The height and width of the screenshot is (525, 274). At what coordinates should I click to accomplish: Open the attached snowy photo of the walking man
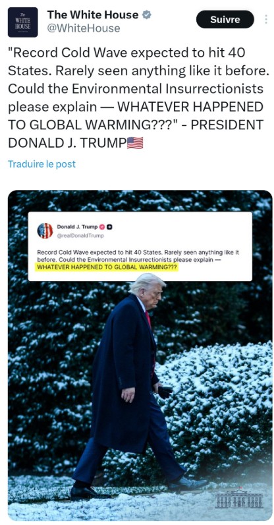[x=140, y=355]
